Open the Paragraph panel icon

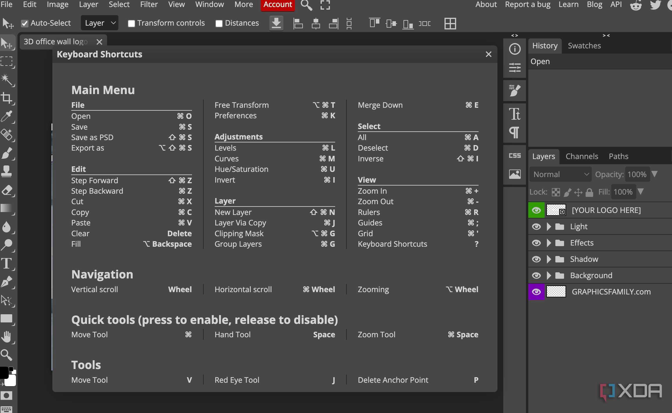tap(515, 132)
